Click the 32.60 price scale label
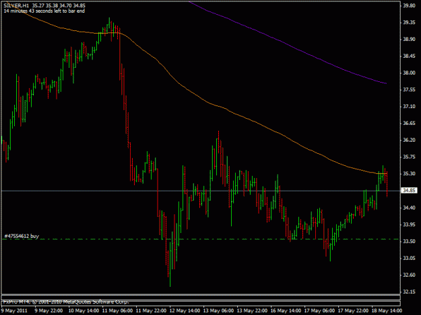Screen dimensions: 421x315 tap(409, 275)
